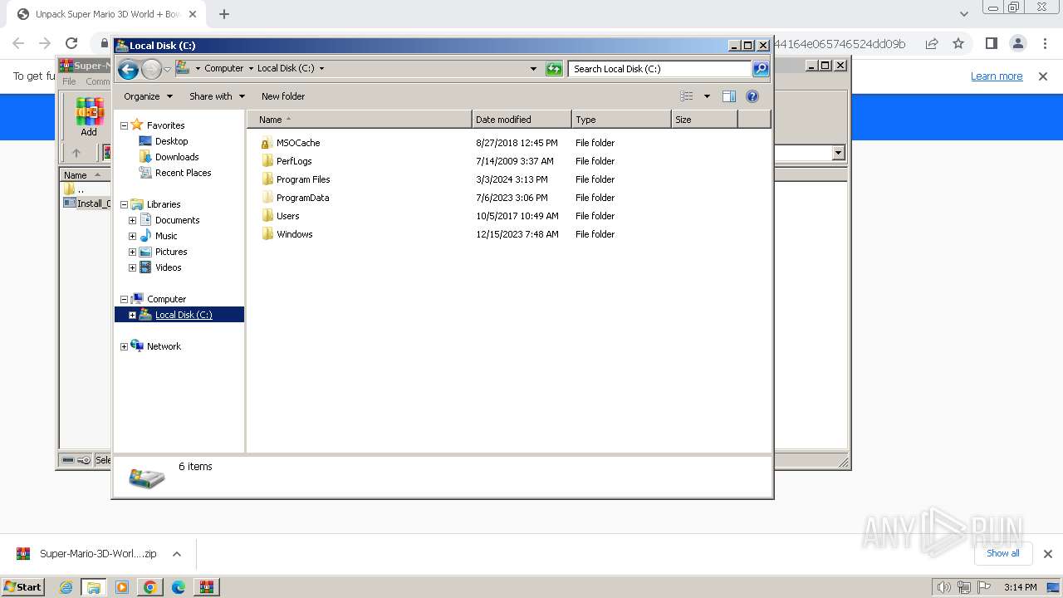This screenshot has width=1063, height=598.
Task: Click the WinRAR Add button
Action: tap(88, 117)
